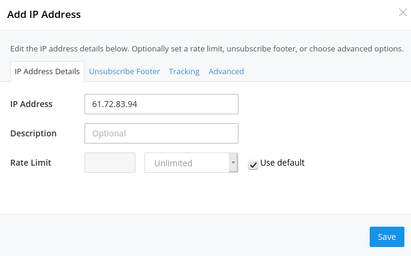411x256 pixels.
Task: Close the Add IP Address dialog
Action: 403,13
